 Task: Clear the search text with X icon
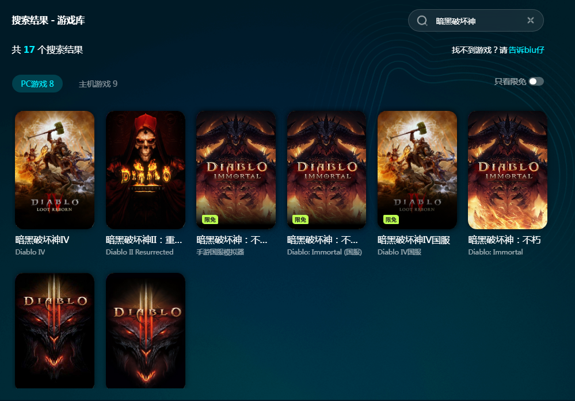coord(530,21)
